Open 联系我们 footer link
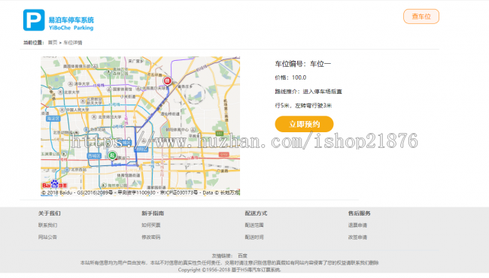Image resolution: width=489 pixels, height=278 pixels. (x=47, y=225)
